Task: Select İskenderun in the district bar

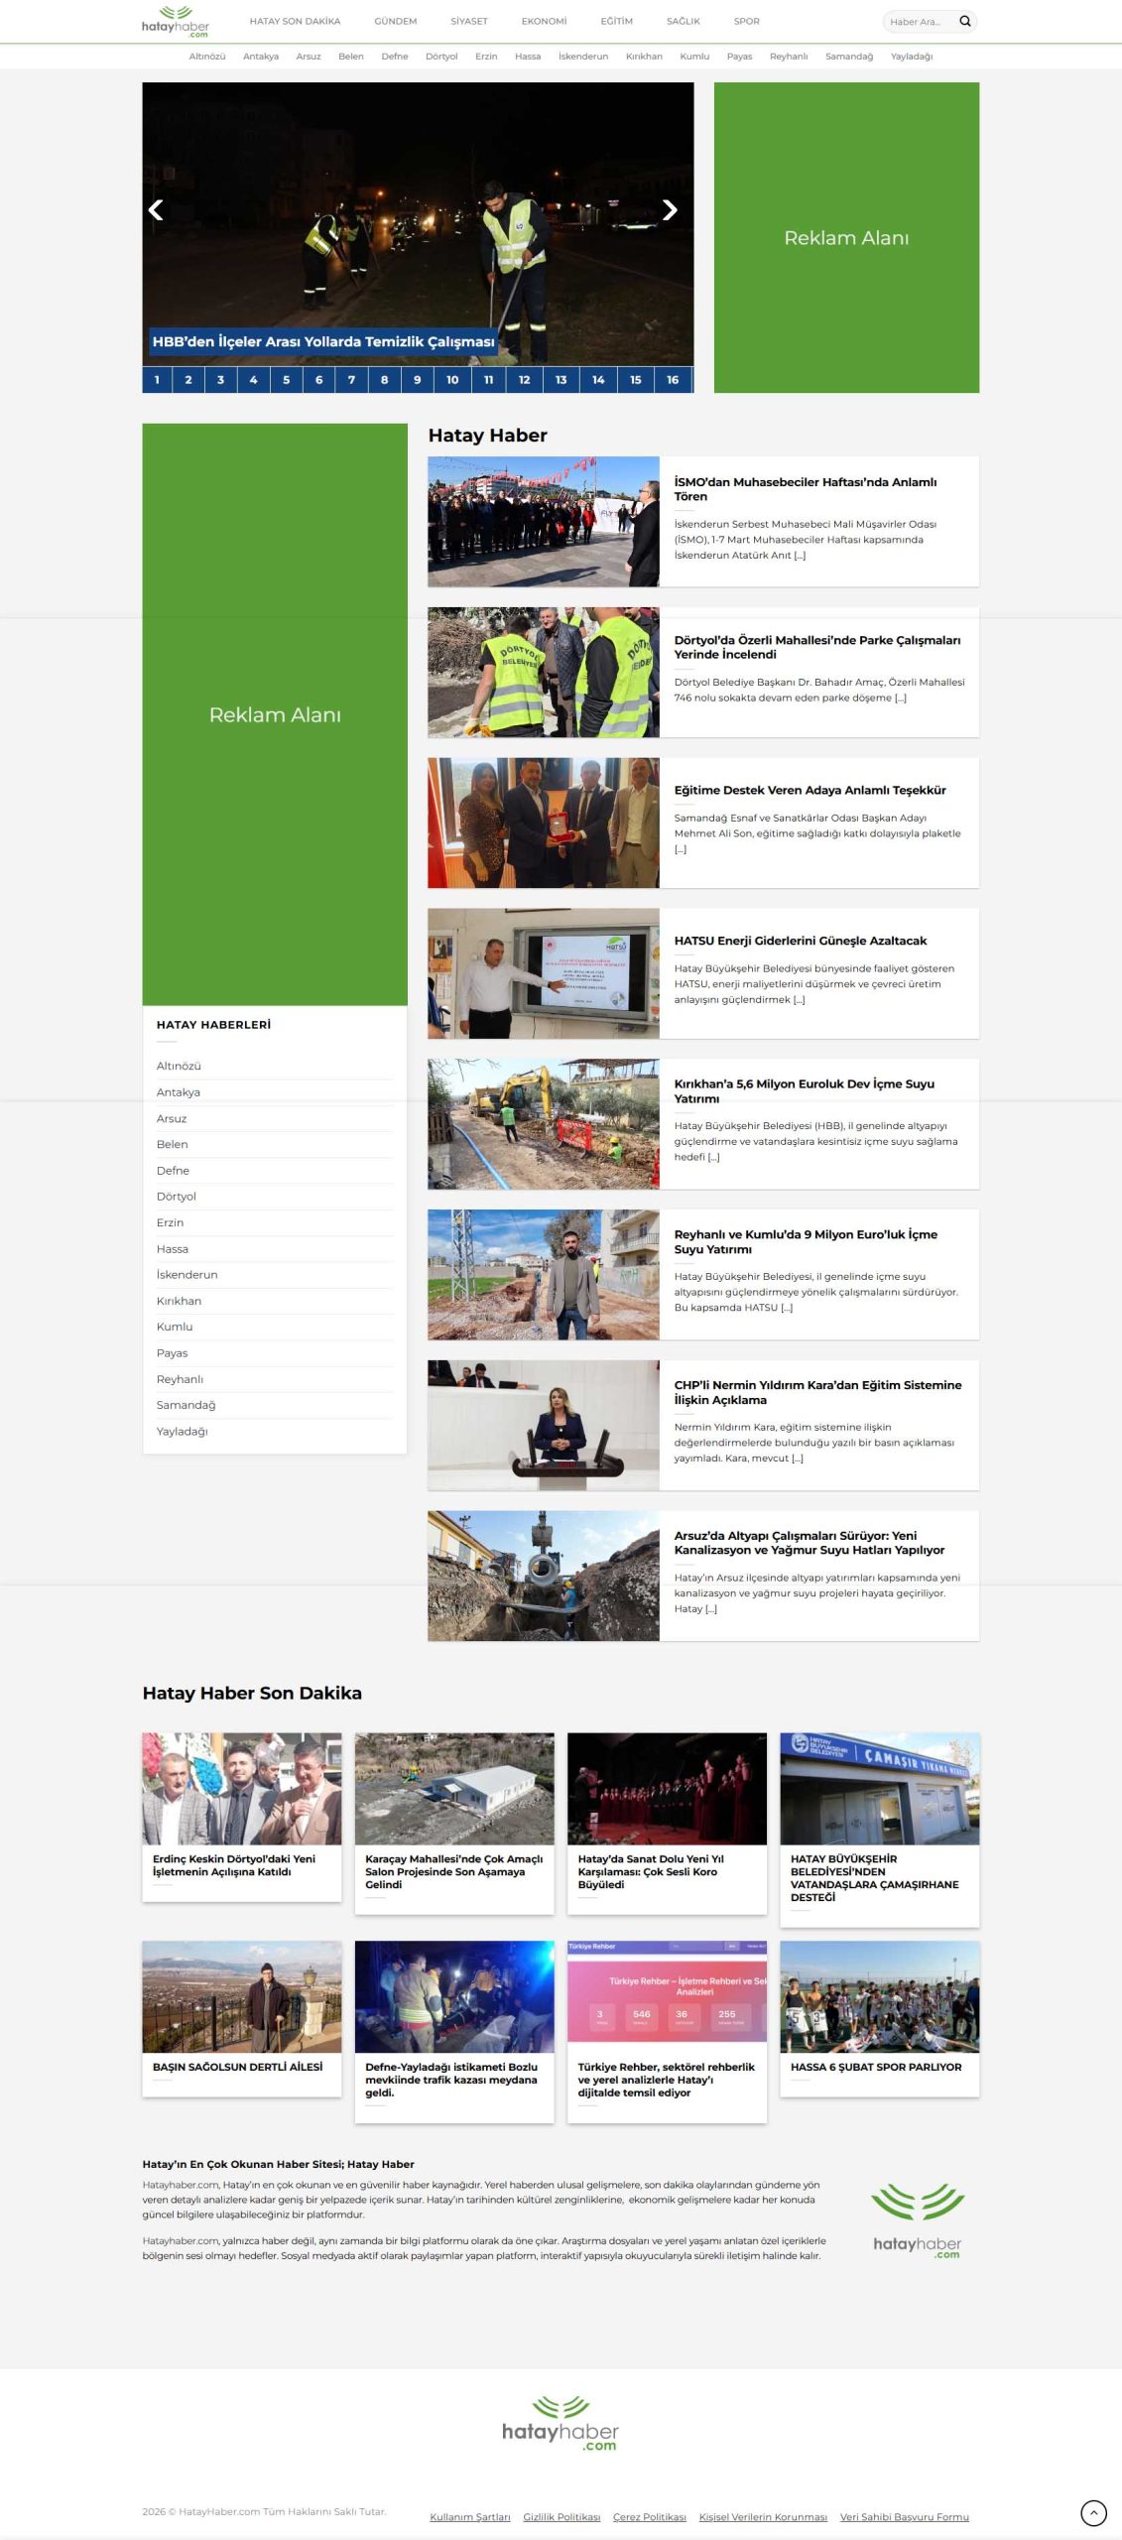Action: 583,57
